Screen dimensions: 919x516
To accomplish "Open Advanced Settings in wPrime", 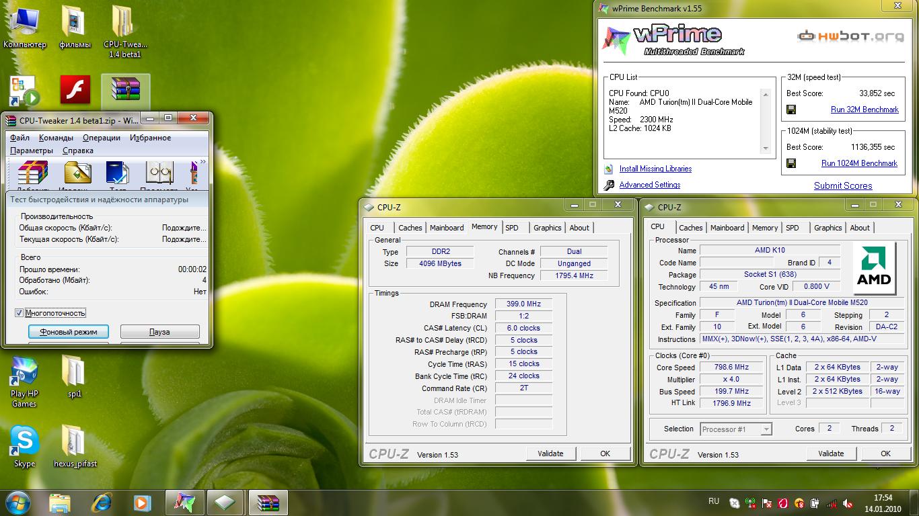I will pos(649,185).
